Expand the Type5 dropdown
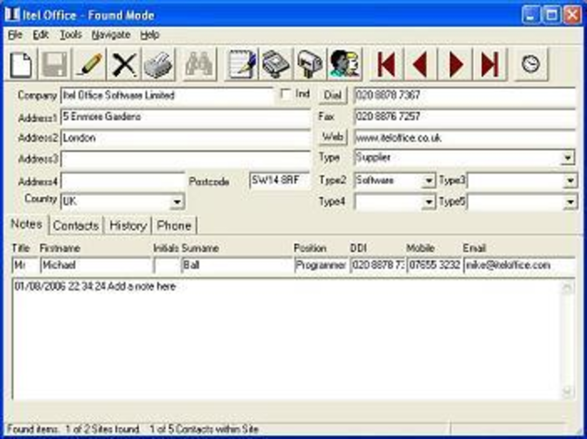587x439 pixels. [x=570, y=202]
